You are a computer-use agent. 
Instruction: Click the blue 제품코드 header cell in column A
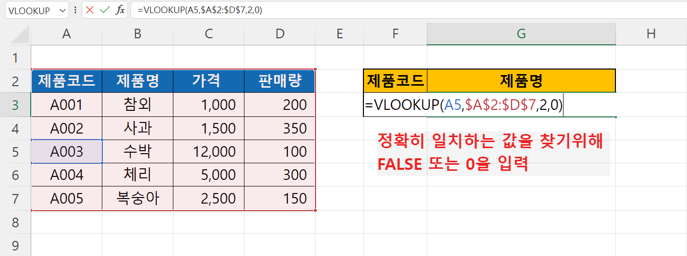67,81
